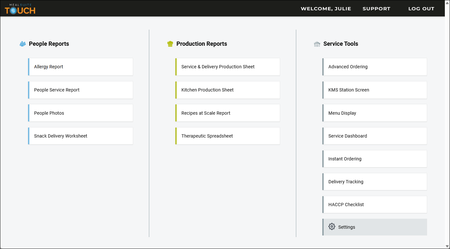
Task: Select Kitchen Production Sheet
Action: click(x=228, y=90)
